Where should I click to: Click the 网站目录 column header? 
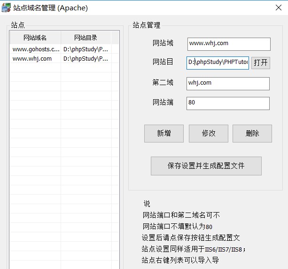tap(86, 38)
